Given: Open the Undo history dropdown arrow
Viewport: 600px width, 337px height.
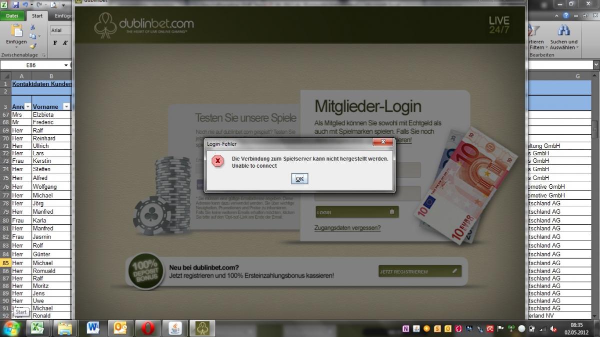Looking at the screenshot, I should (32, 5).
